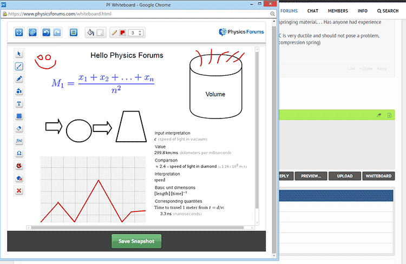The width and height of the screenshot is (406, 264).
Task: Click the forum reply text editor area
Action: (337, 144)
